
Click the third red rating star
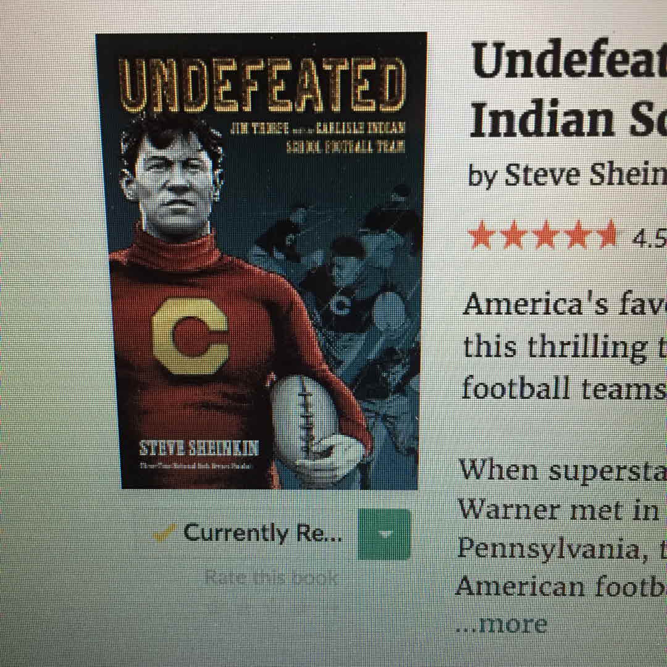tap(546, 235)
